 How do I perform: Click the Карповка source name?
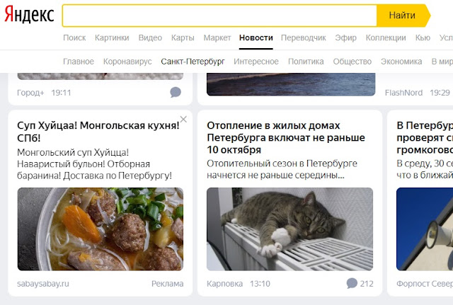(225, 284)
